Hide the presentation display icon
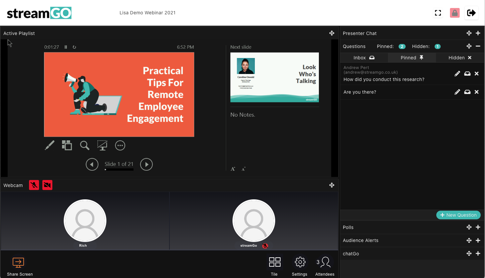This screenshot has width=485, height=278. [102, 145]
